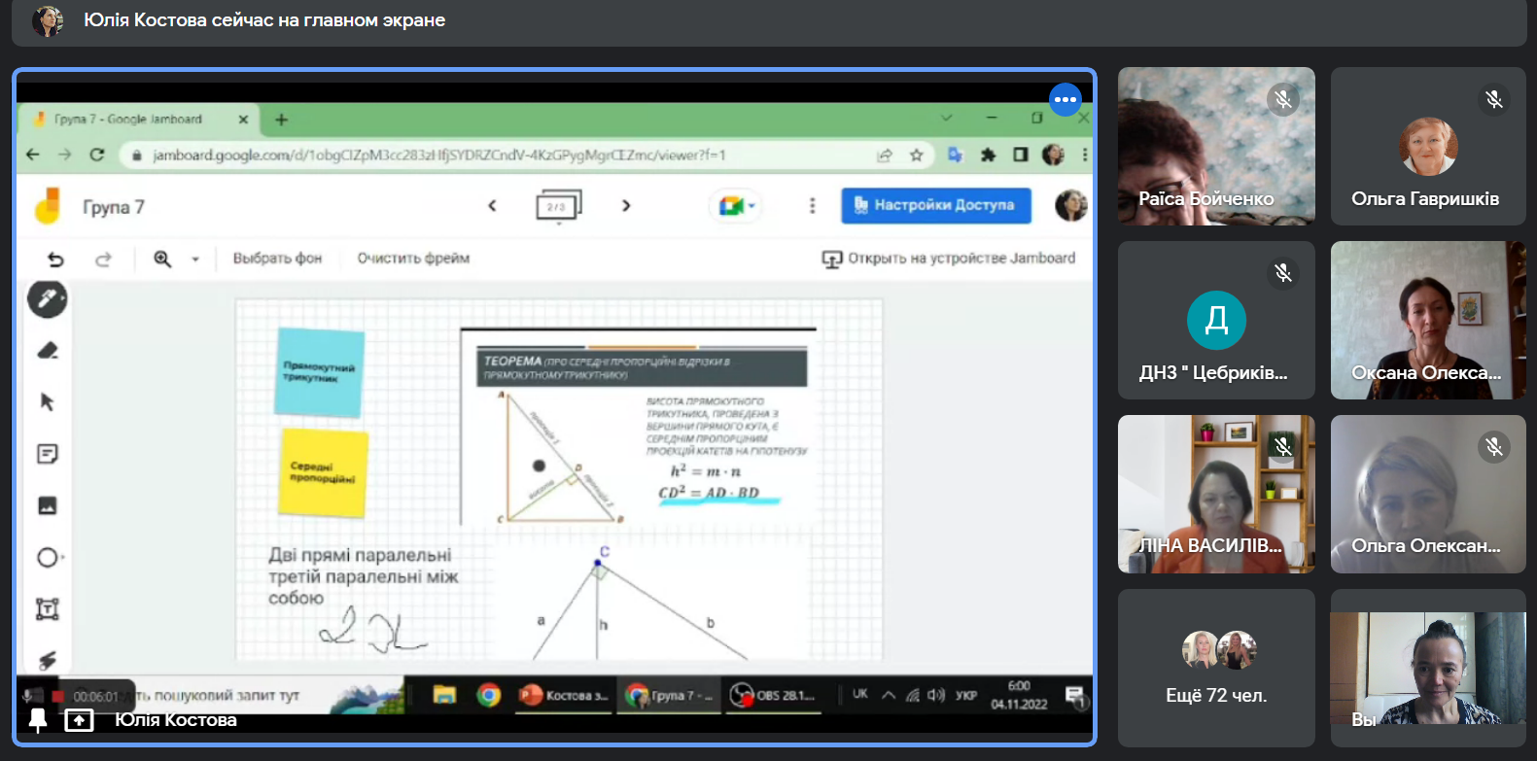
Task: Select the Eraser tool
Action: pos(47,351)
